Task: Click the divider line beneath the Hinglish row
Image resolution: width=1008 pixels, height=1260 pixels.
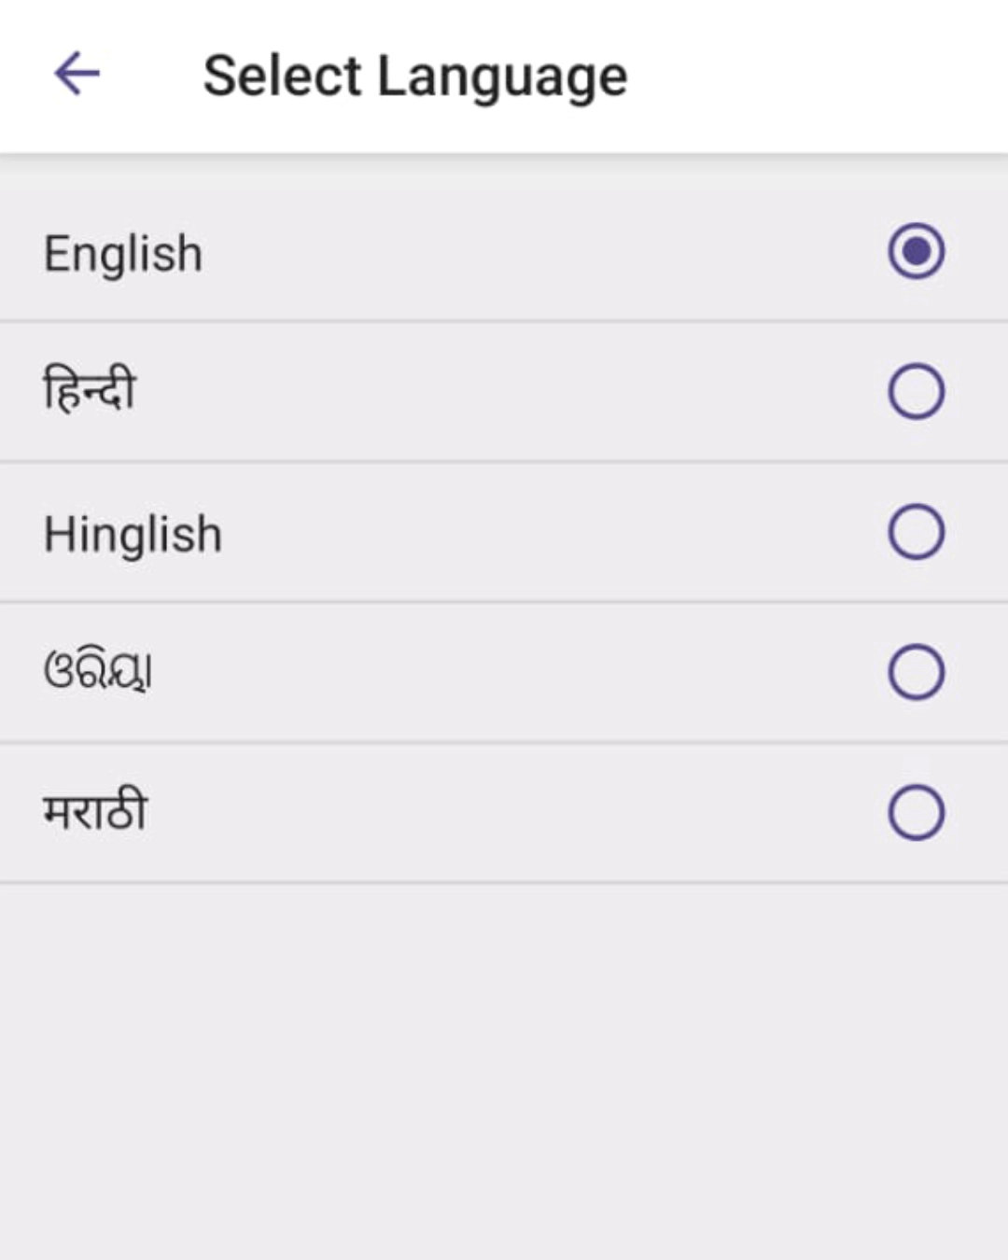Action: 504,602
